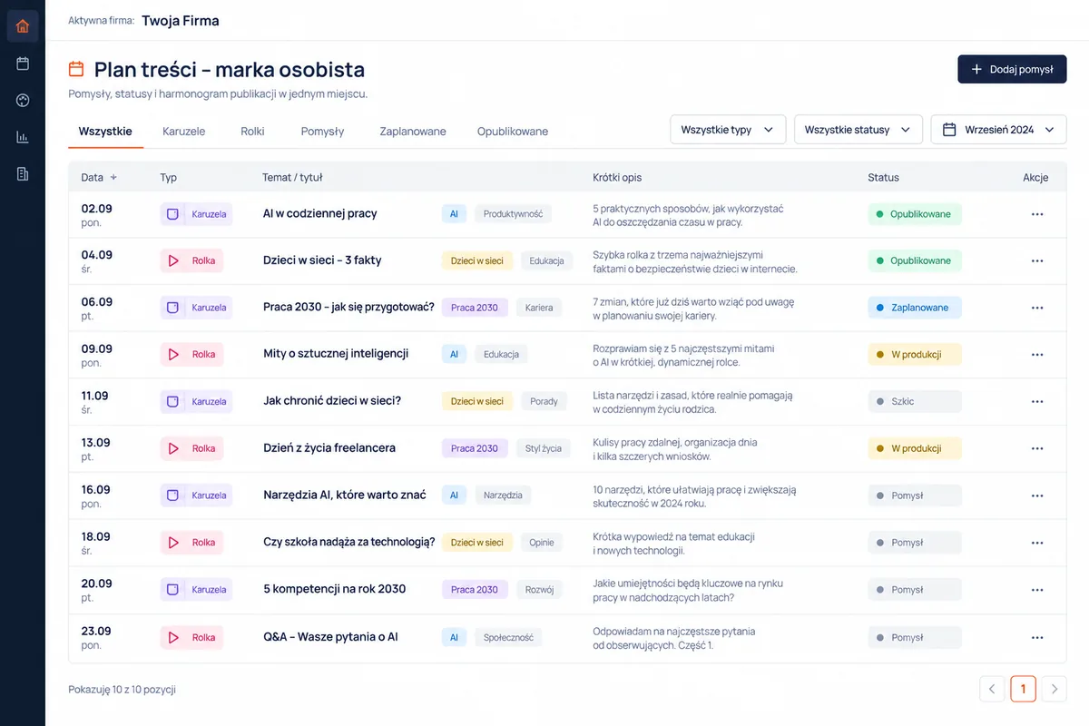Click the Szkic status badge
This screenshot has width=1089, height=726.
[915, 401]
